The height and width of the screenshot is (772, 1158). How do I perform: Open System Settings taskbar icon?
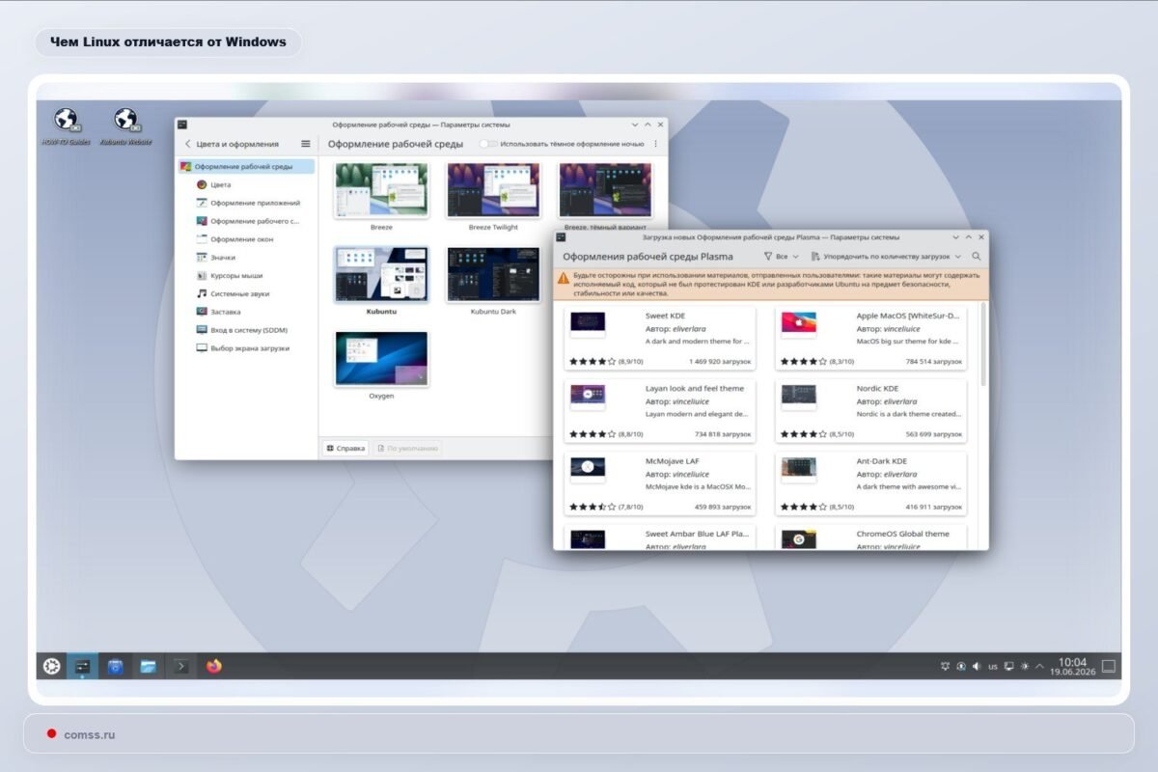pyautogui.click(x=82, y=666)
